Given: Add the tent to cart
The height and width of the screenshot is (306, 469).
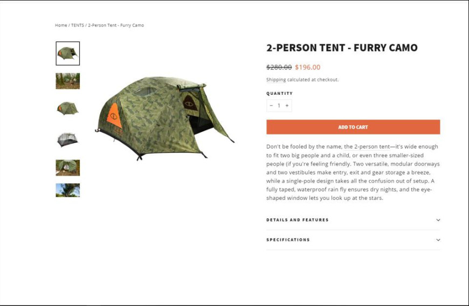Looking at the screenshot, I should pos(353,127).
